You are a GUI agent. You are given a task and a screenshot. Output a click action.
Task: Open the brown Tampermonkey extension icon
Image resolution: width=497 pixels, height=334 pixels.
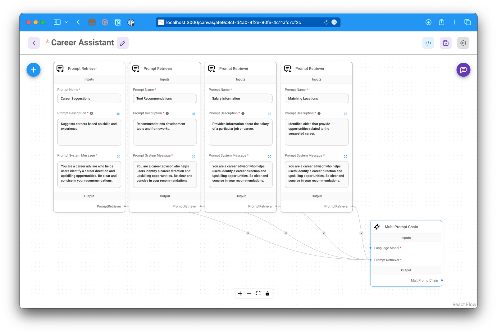92,22
